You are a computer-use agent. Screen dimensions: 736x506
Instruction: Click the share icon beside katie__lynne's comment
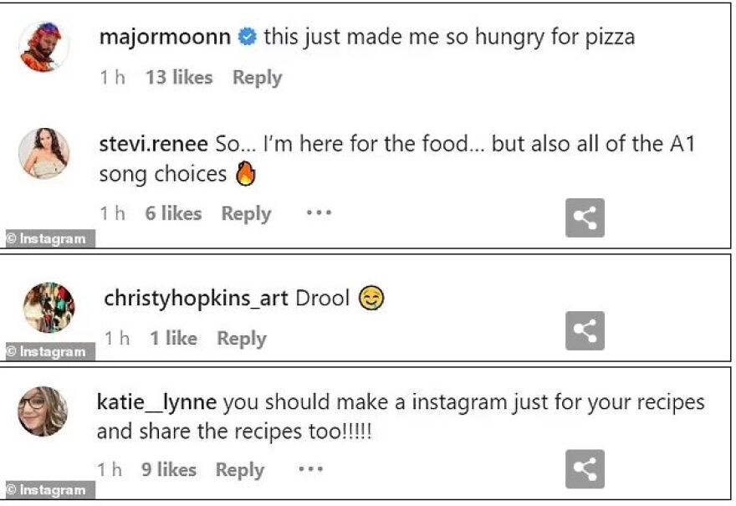point(585,468)
